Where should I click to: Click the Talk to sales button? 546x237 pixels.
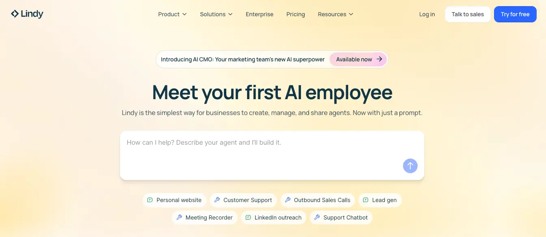click(x=468, y=14)
